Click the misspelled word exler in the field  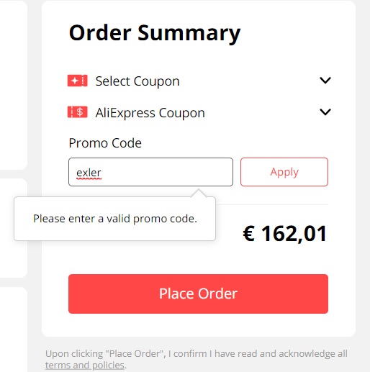click(x=89, y=173)
